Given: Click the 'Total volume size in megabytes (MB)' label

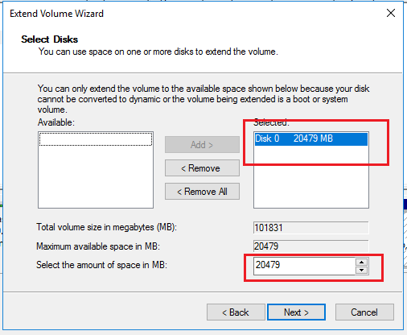Looking at the screenshot, I should tap(106, 227).
